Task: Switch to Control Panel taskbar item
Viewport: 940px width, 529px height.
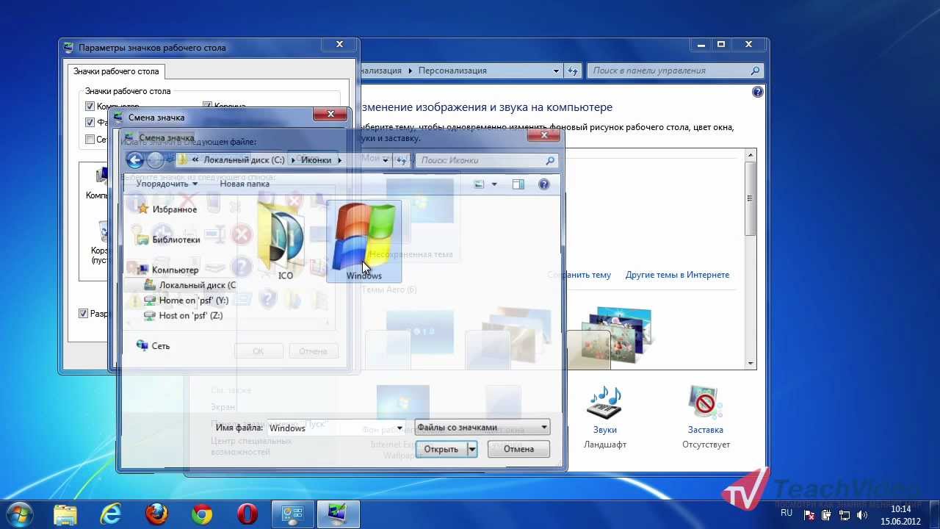Action: coord(293,514)
